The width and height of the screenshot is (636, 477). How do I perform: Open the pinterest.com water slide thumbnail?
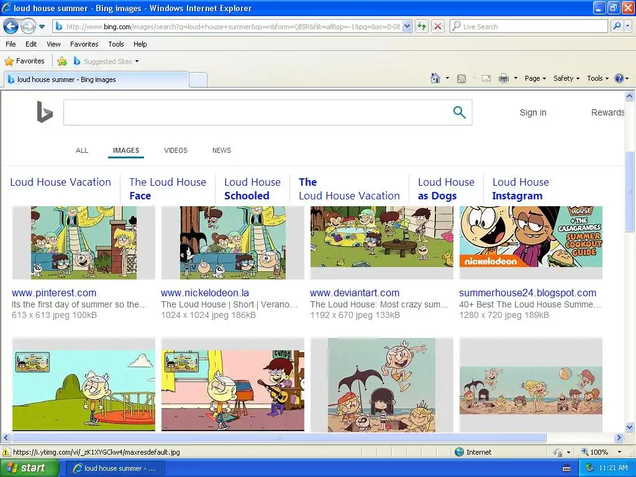pyautogui.click(x=84, y=243)
